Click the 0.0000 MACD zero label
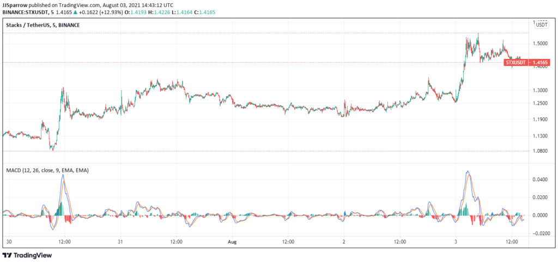 pos(541,216)
